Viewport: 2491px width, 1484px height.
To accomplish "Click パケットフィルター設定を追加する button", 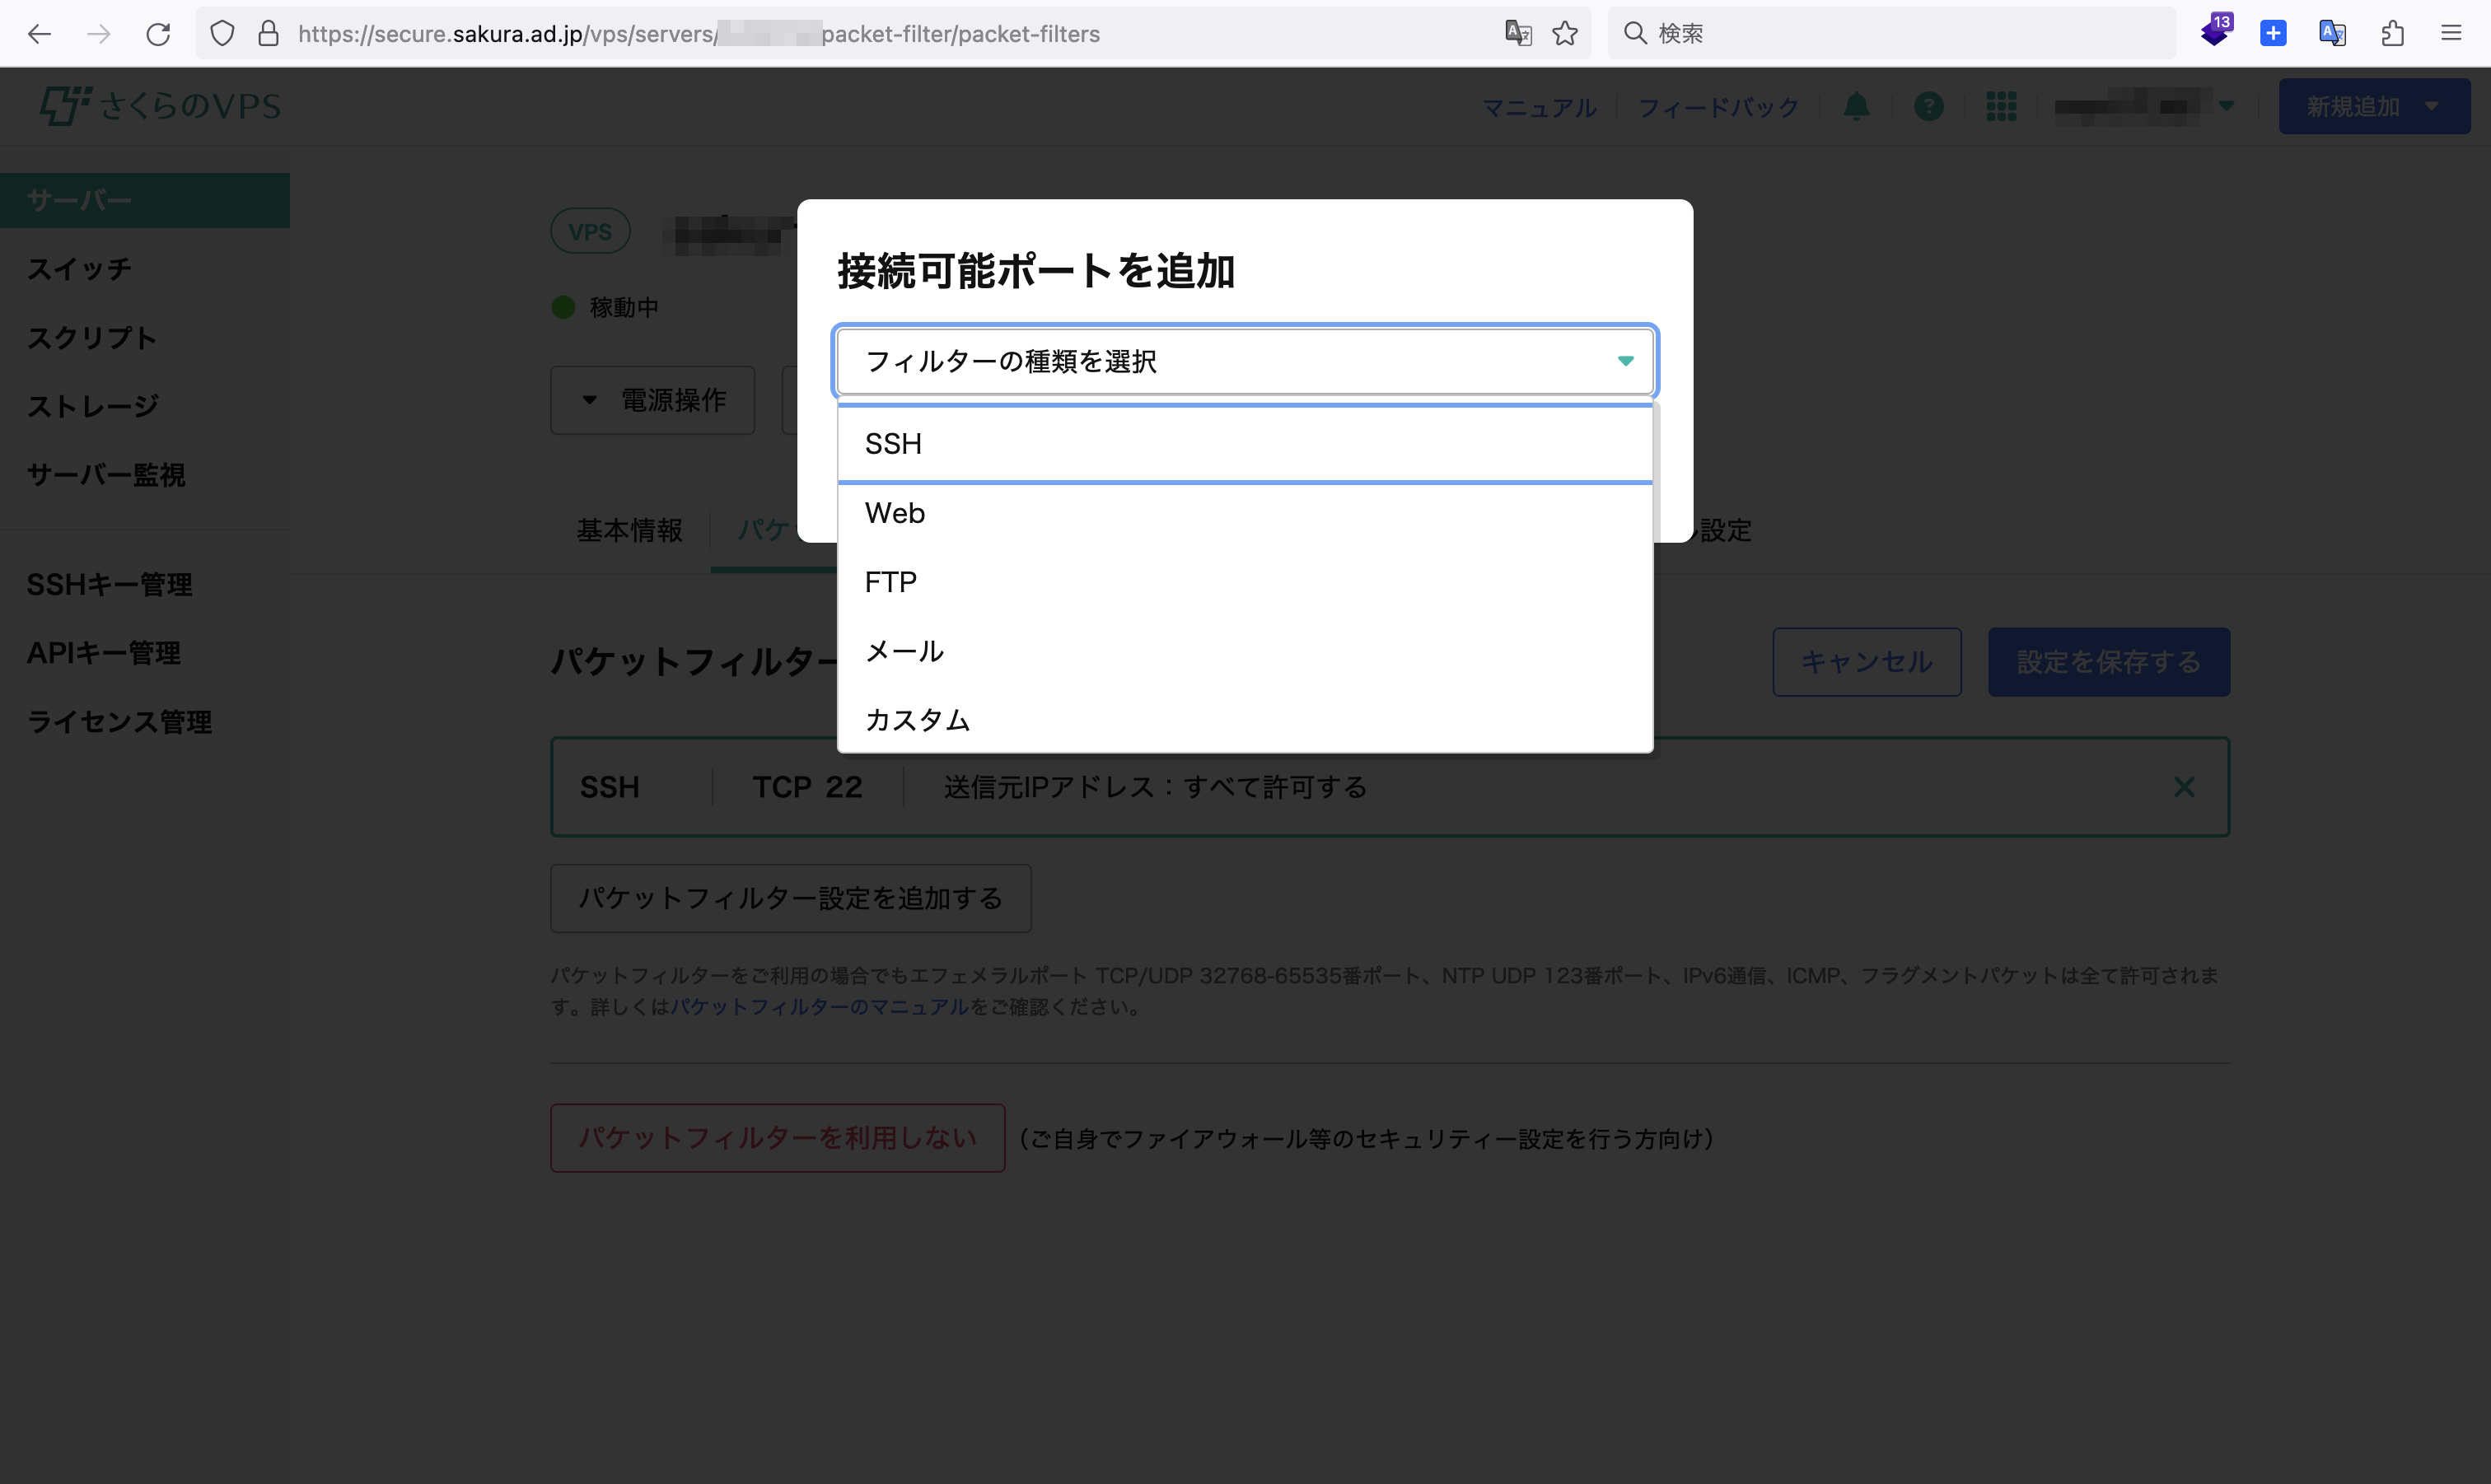I will pyautogui.click(x=791, y=898).
